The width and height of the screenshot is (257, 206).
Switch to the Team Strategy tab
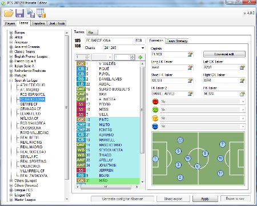click(x=177, y=41)
